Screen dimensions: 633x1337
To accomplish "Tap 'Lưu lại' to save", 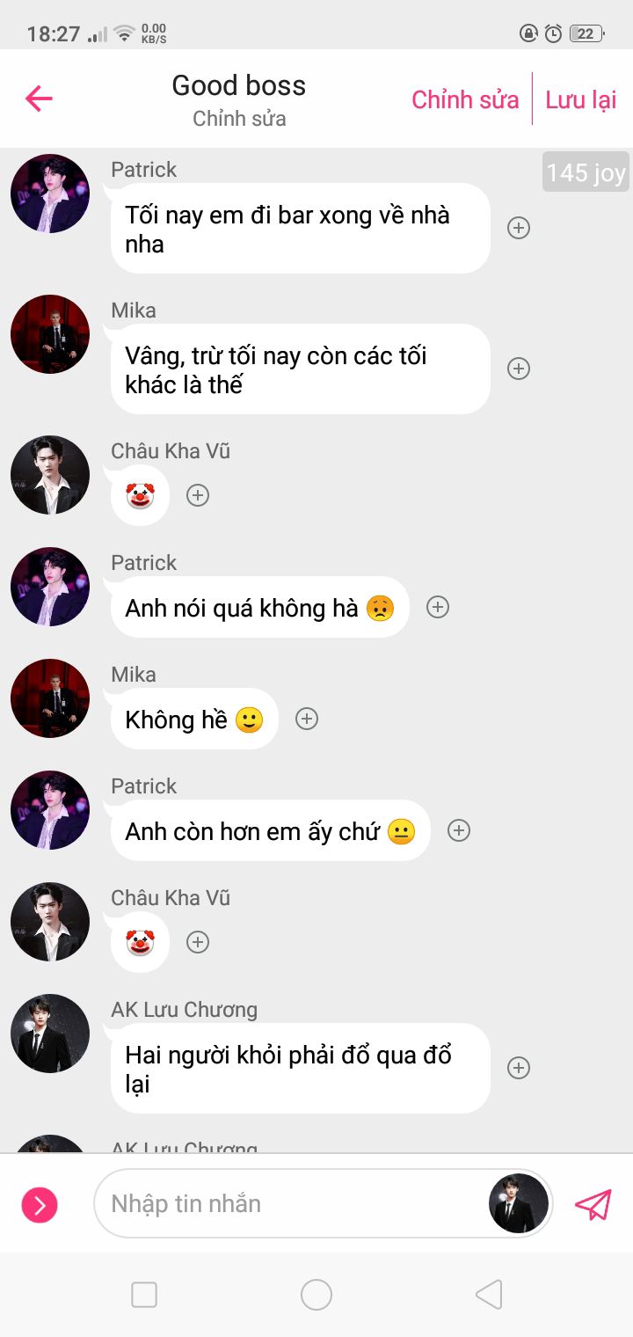I will tap(581, 99).
